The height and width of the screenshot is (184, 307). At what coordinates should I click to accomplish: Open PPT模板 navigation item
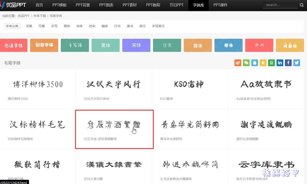pos(60,5)
